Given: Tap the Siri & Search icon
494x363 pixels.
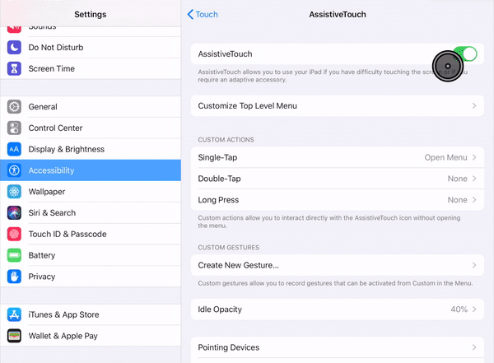Looking at the screenshot, I should click(14, 212).
